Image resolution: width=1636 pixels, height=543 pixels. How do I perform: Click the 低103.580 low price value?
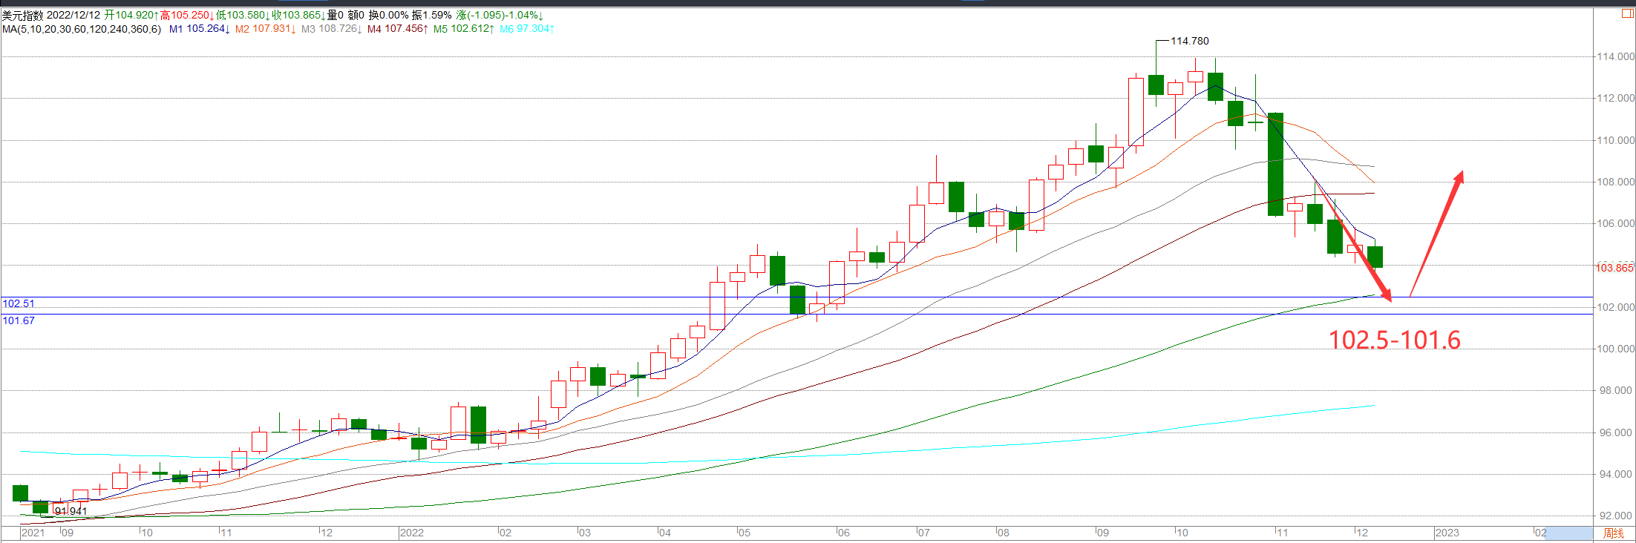coord(243,15)
